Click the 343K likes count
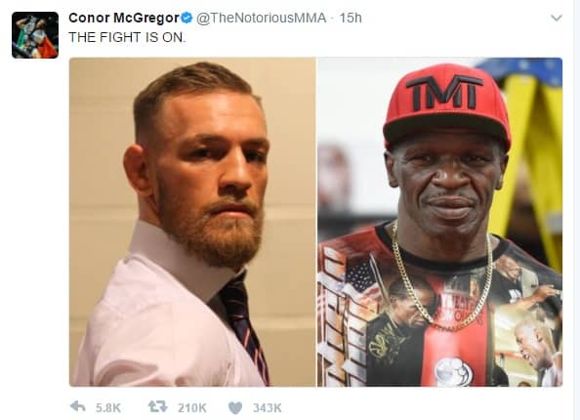This screenshot has width=580, height=420. pyautogui.click(x=268, y=407)
